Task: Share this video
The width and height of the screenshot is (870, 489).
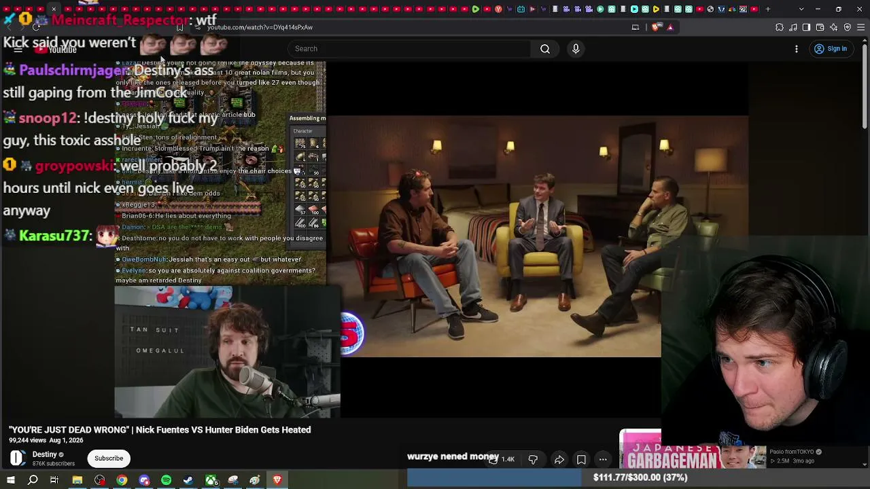Action: (559, 460)
